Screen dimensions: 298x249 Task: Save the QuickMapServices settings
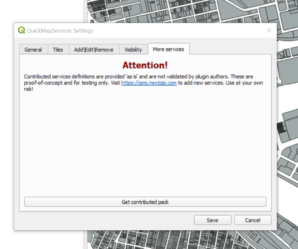pos(212,220)
